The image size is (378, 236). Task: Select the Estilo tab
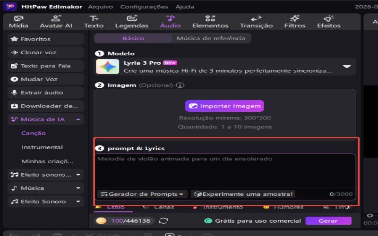[x=113, y=208]
